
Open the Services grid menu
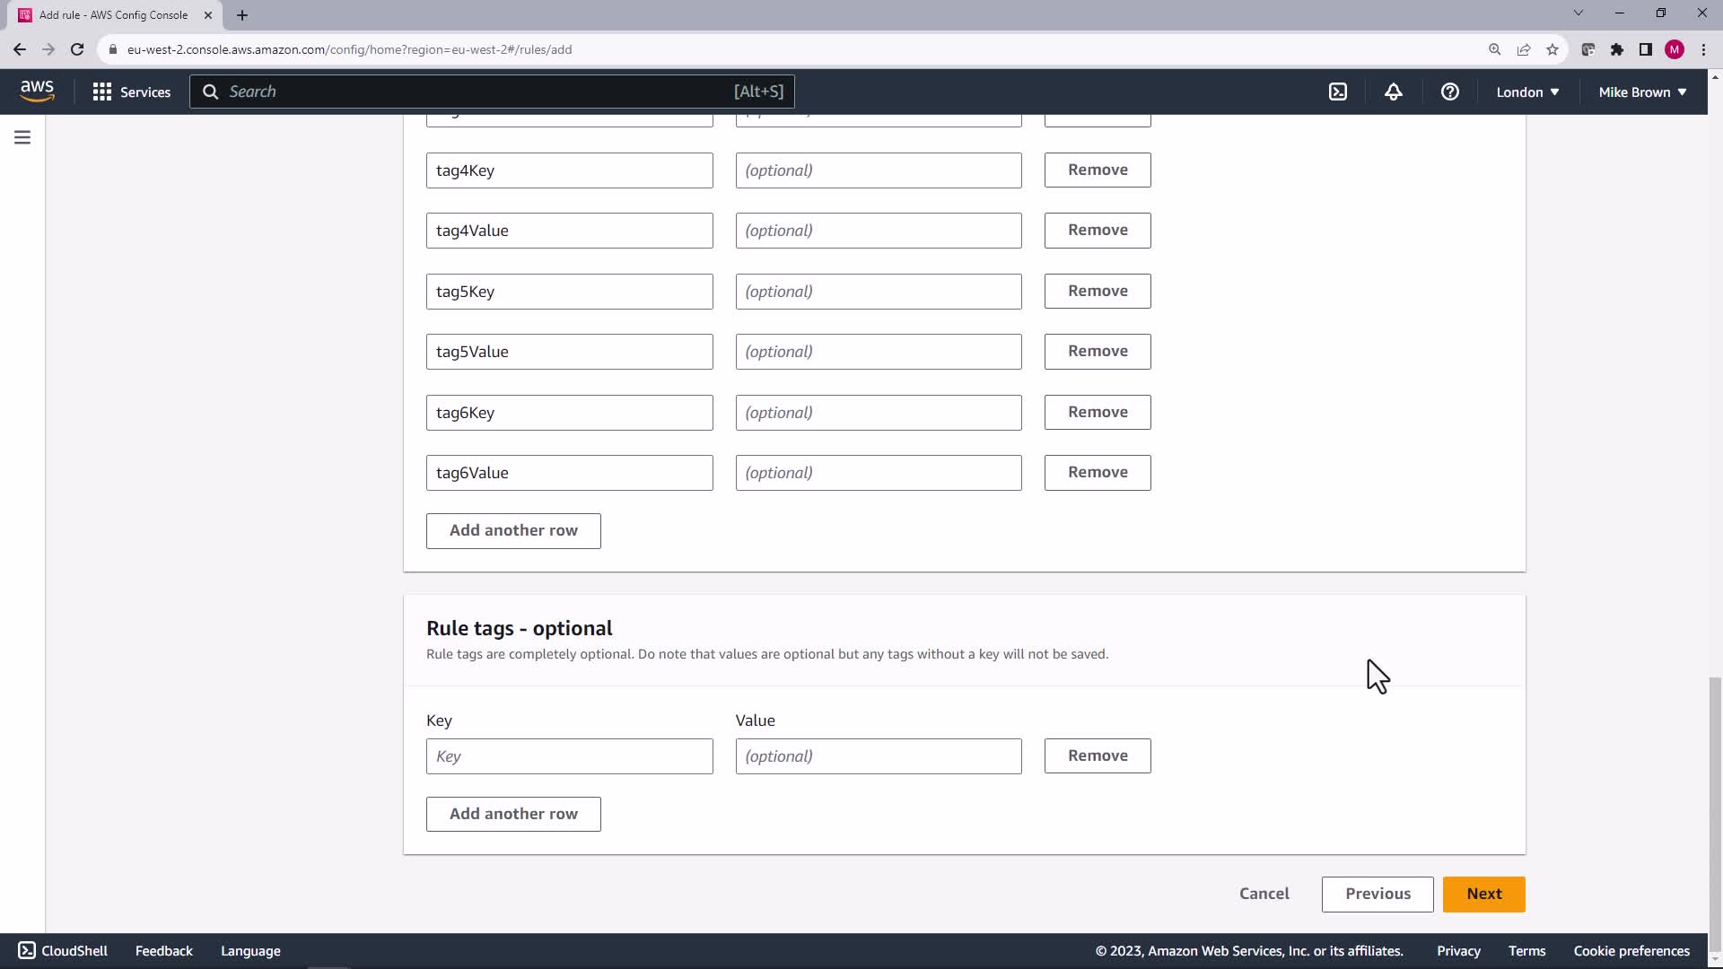[x=131, y=92]
